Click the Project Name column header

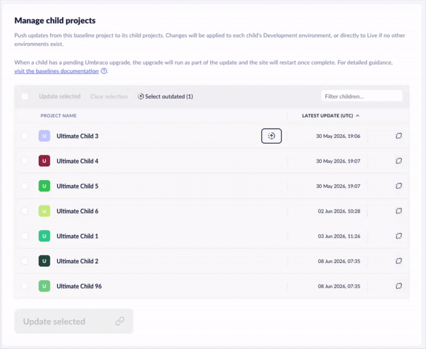click(59, 116)
